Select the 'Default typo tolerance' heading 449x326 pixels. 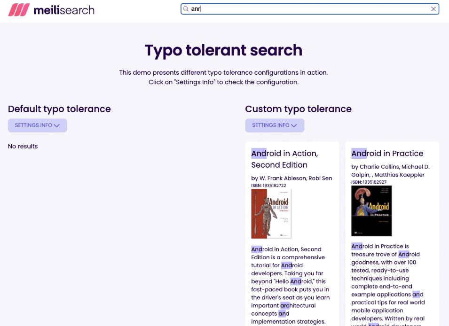pos(59,109)
